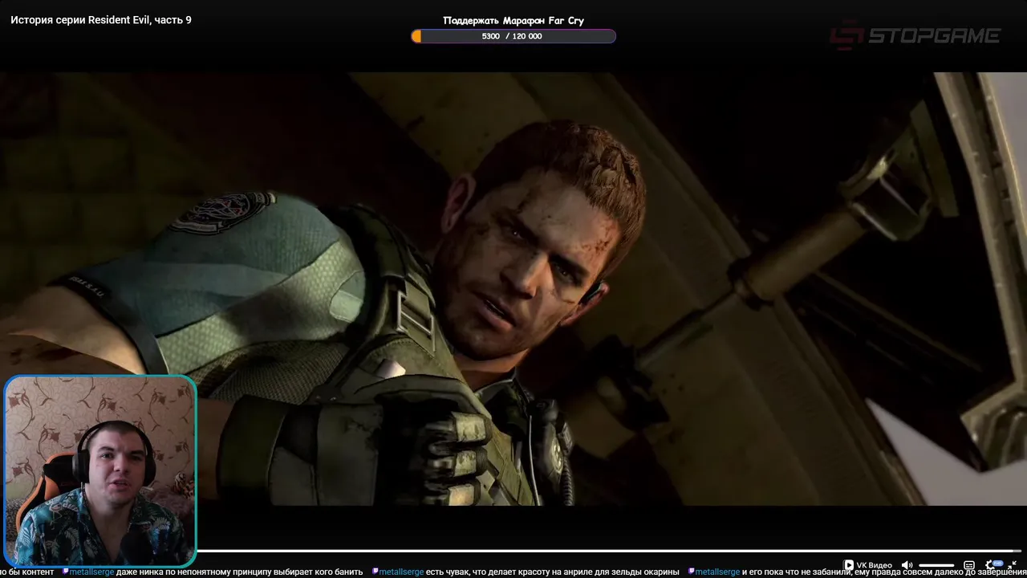
Task: Exit fullscreen with the arrows icon
Action: (x=1012, y=565)
